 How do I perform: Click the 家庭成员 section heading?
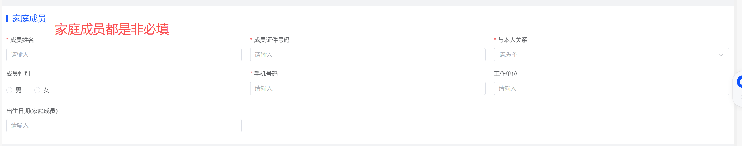tap(29, 19)
